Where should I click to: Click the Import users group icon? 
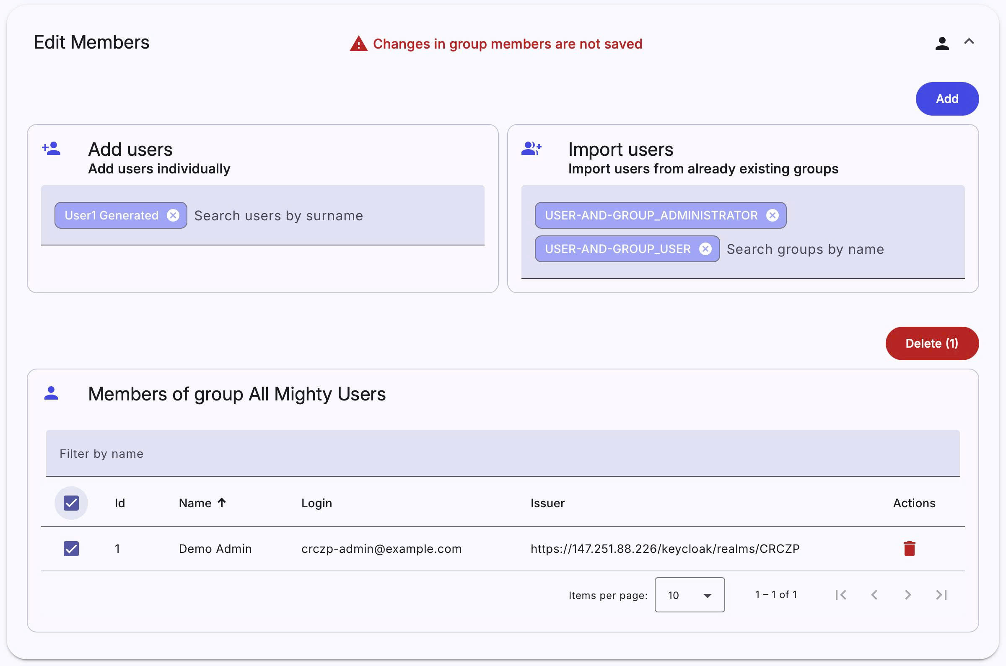point(532,150)
